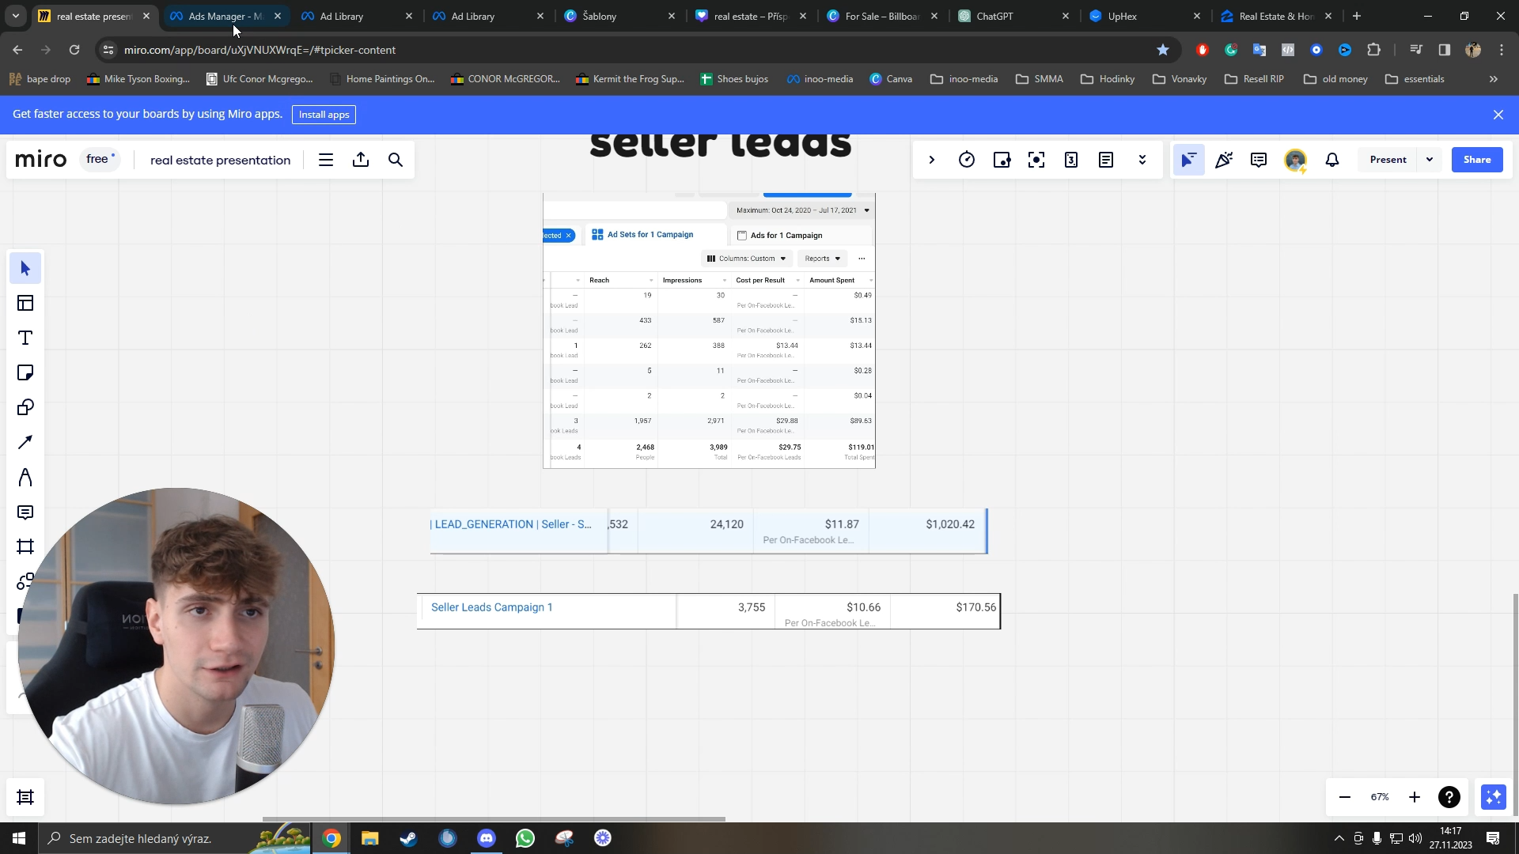
Task: Select the Frame tool
Action: point(25,547)
